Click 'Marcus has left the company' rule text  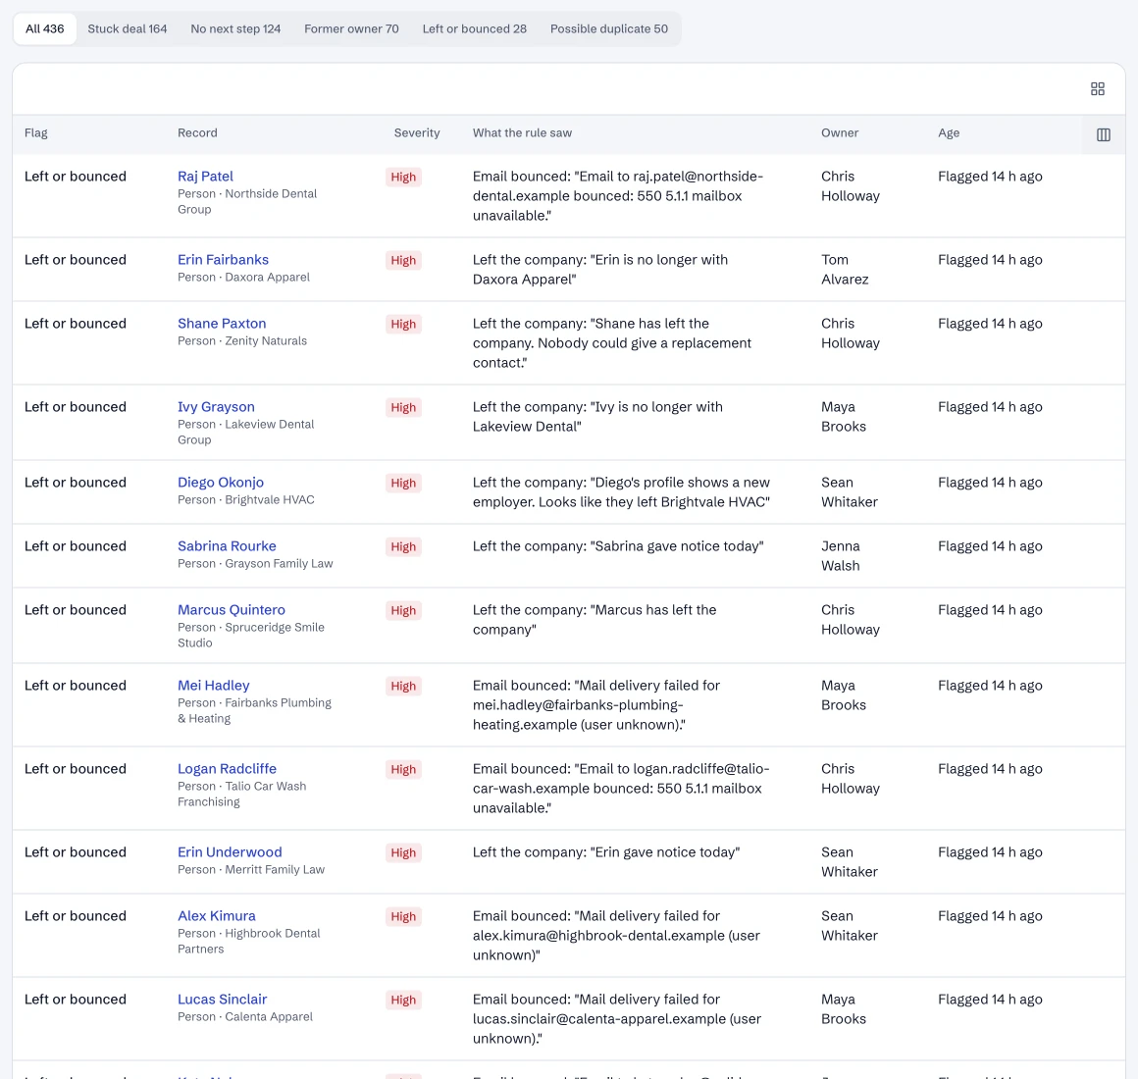pyautogui.click(x=595, y=620)
